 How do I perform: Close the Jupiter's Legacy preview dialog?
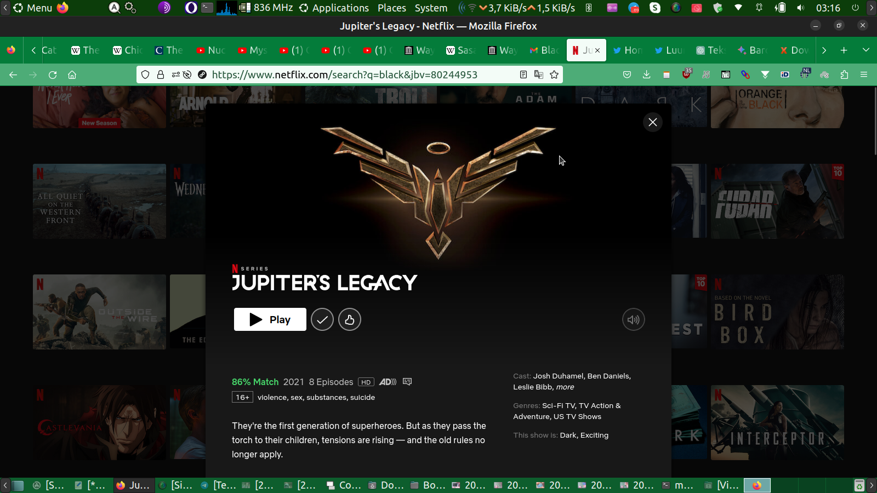[652, 122]
